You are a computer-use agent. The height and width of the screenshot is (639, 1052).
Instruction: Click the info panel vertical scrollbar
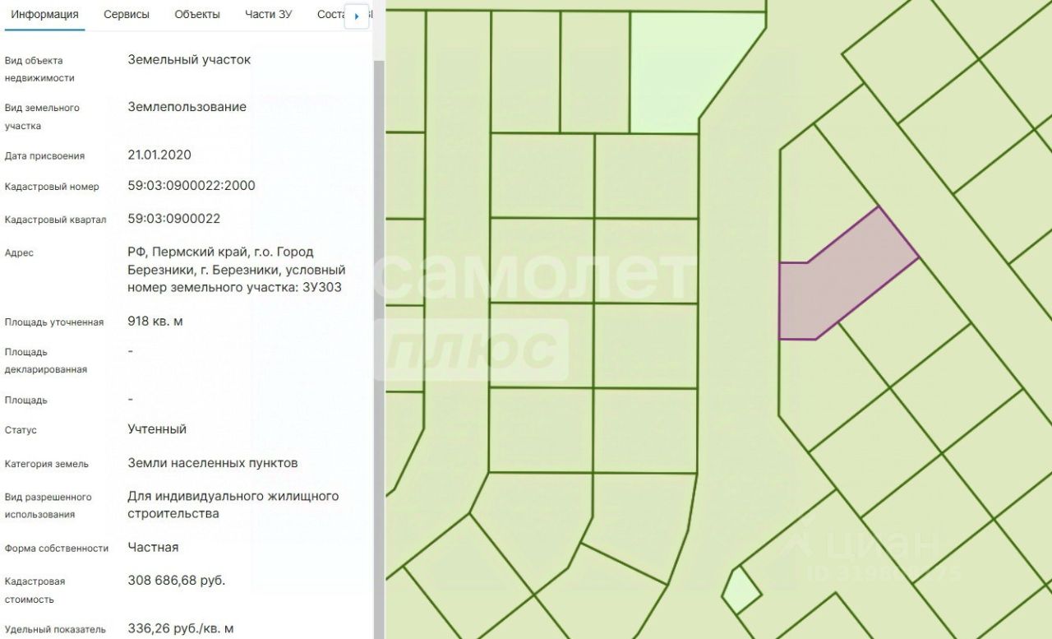coord(379,329)
